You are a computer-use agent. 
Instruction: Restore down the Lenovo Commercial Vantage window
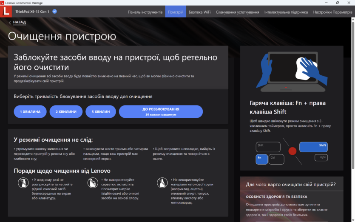(x=337, y=3)
